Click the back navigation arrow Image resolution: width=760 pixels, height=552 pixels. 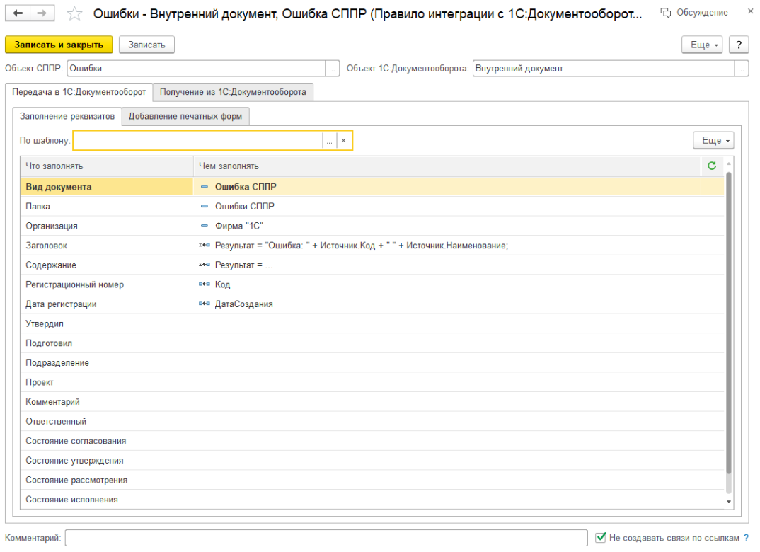[x=18, y=13]
